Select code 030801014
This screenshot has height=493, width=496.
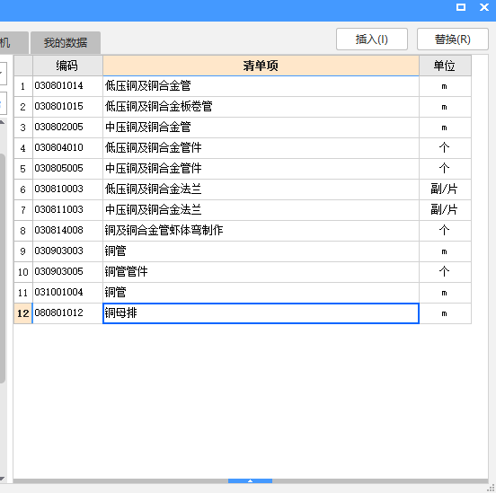coord(58,85)
